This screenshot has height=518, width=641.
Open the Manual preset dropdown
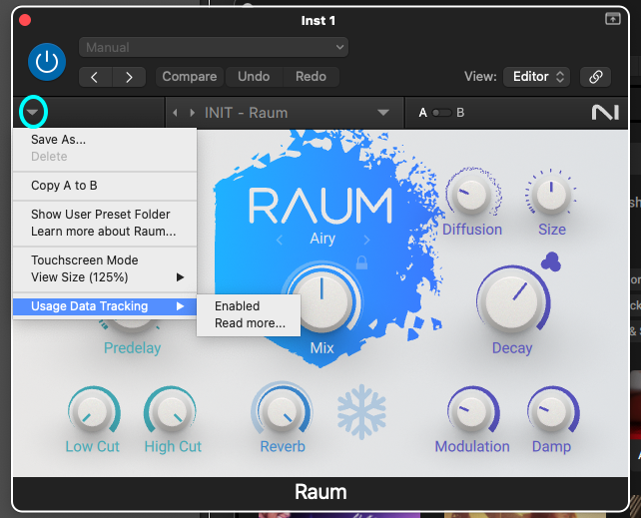(x=214, y=47)
